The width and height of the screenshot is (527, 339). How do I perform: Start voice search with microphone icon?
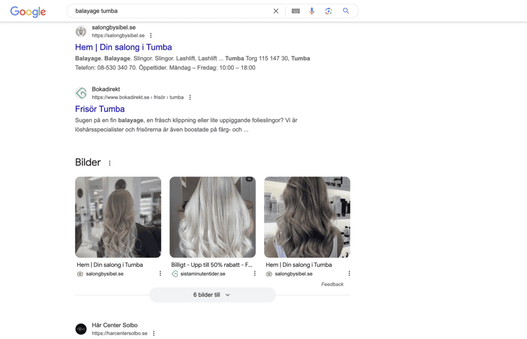312,11
